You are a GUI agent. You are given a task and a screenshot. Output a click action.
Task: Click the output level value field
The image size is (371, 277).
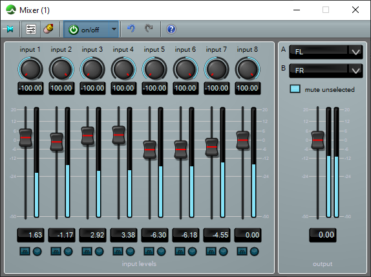pyautogui.click(x=323, y=235)
